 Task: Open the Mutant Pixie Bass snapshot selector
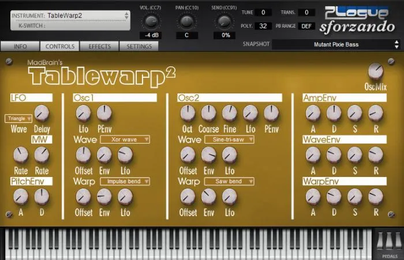tap(336, 44)
